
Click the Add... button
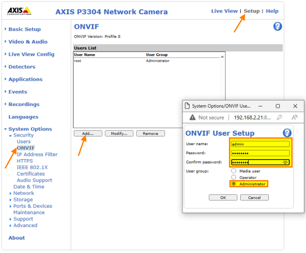point(88,134)
